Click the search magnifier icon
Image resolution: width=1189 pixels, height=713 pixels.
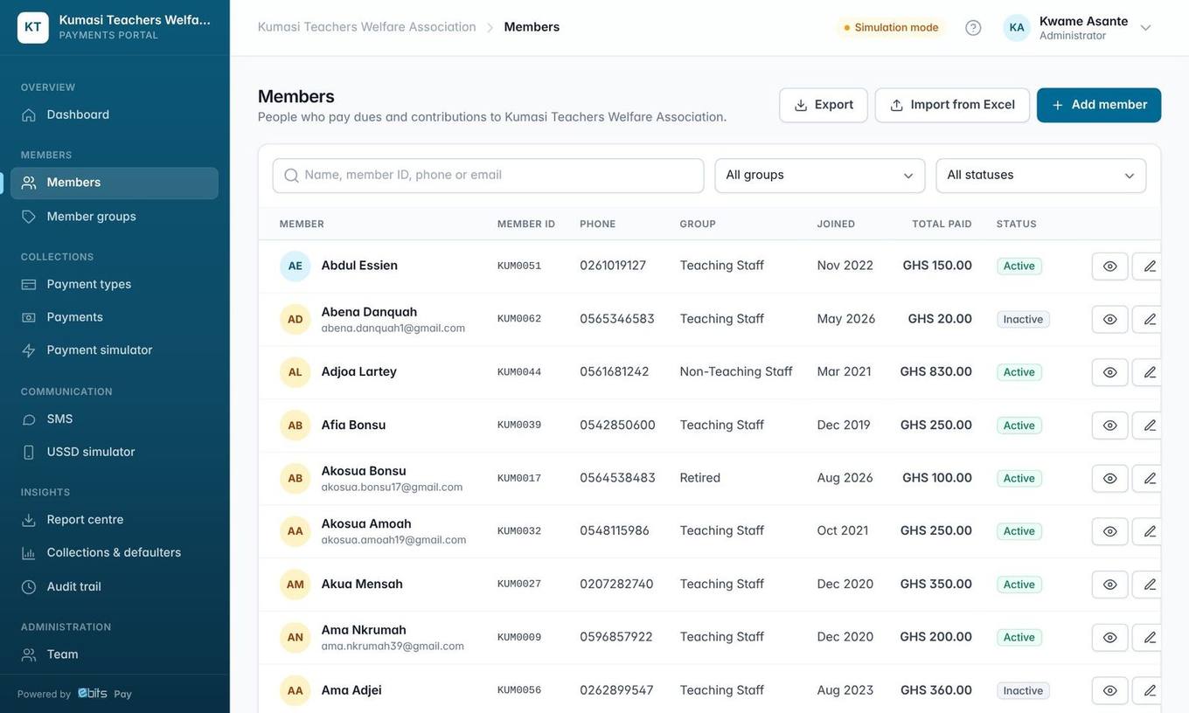tap(292, 176)
